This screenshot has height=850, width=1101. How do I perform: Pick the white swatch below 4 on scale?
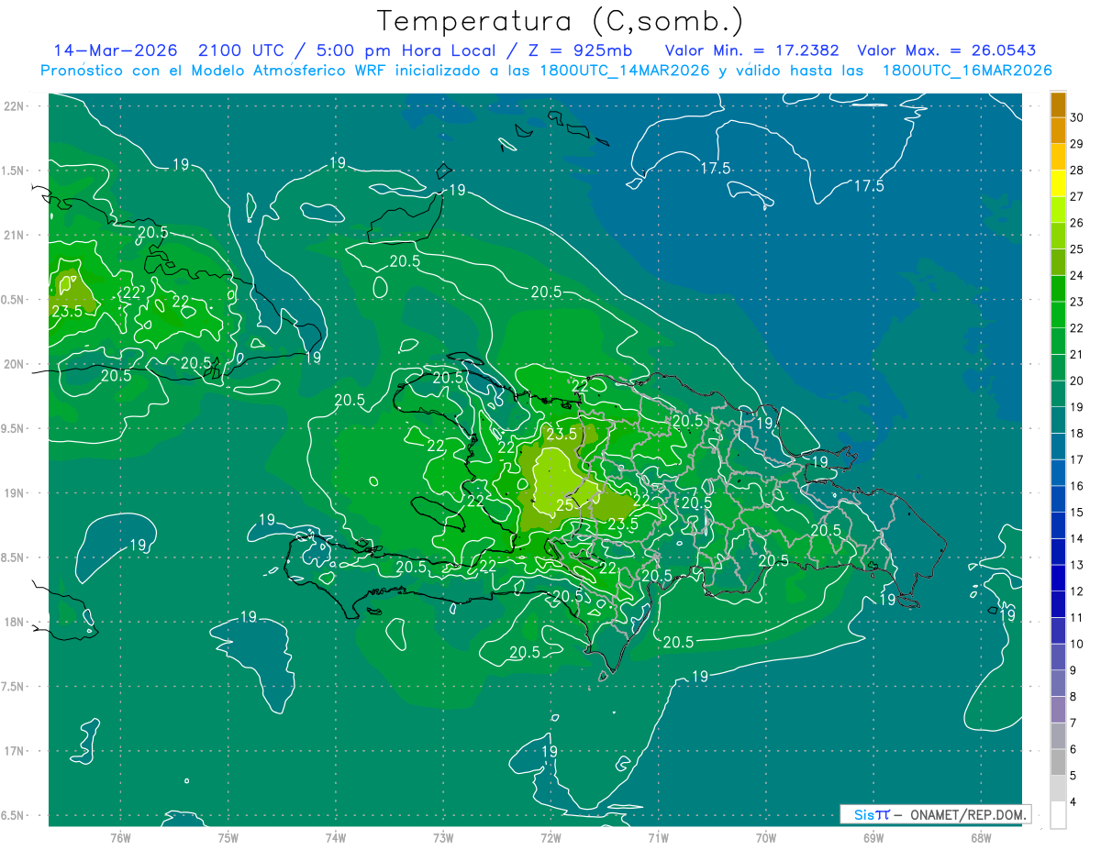[x=1058, y=815]
